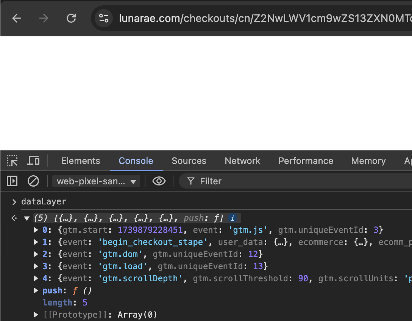Image resolution: width=412 pixels, height=321 pixels.
Task: Click the gtm.scrollThreshold value 90
Action: [x=303, y=279]
